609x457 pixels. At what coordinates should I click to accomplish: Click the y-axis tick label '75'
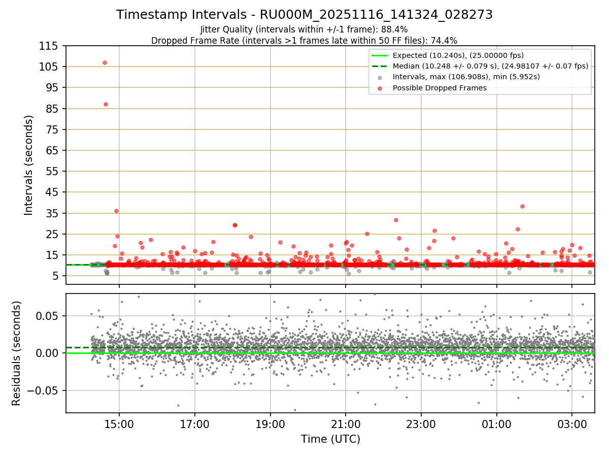(52, 130)
